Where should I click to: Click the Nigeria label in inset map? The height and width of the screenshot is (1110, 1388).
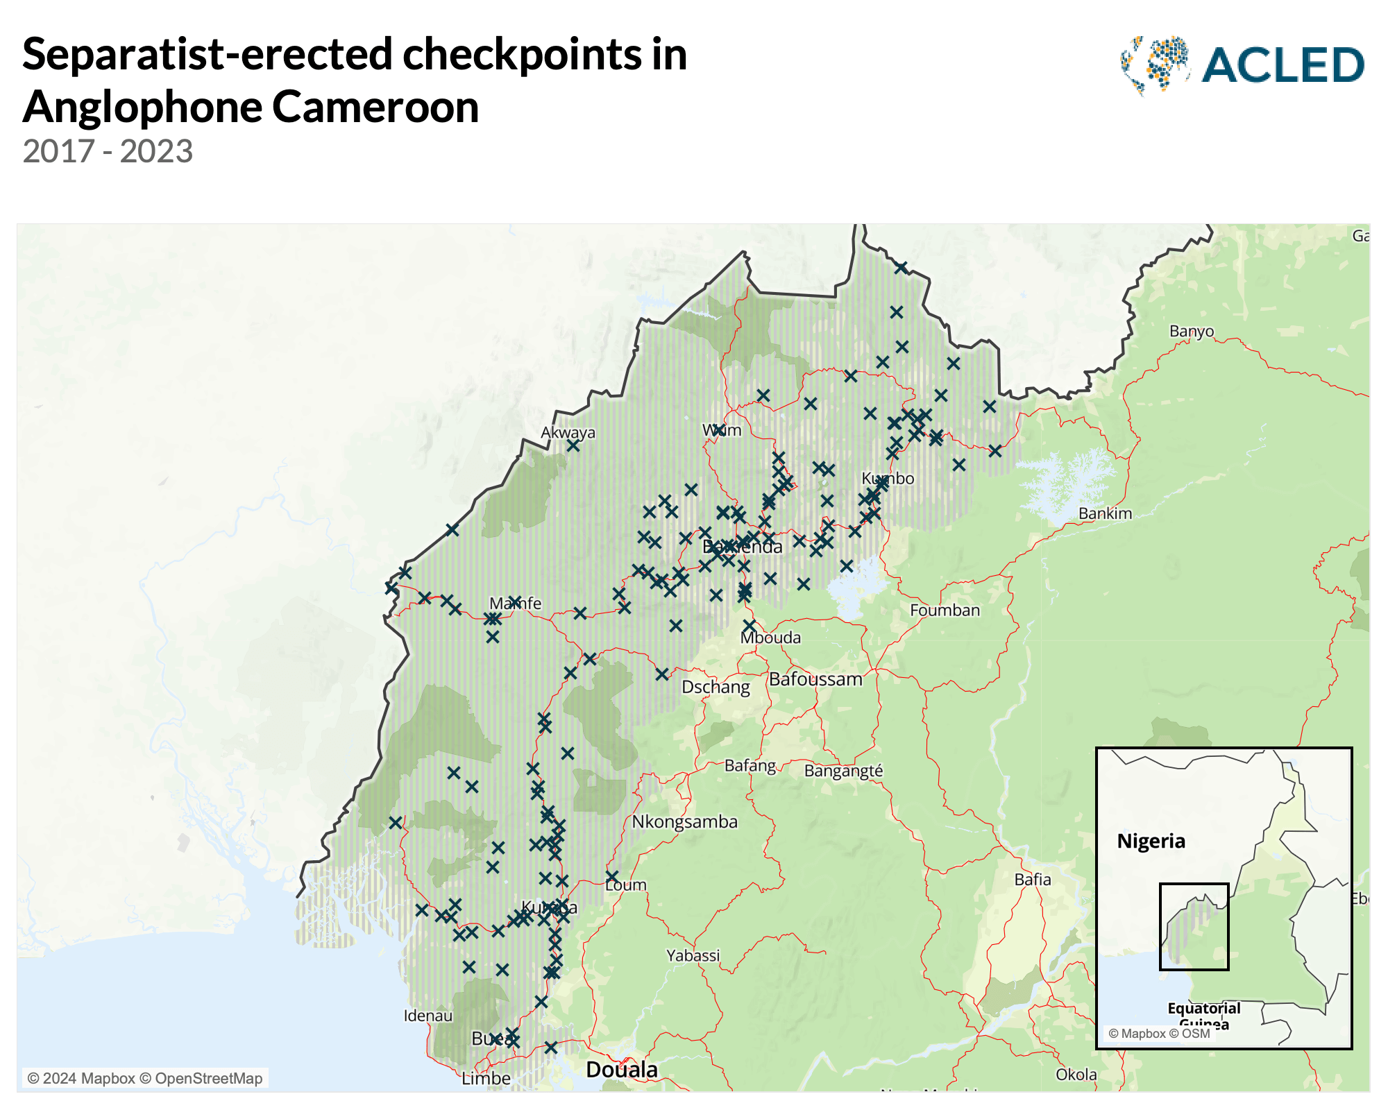coord(1151,841)
